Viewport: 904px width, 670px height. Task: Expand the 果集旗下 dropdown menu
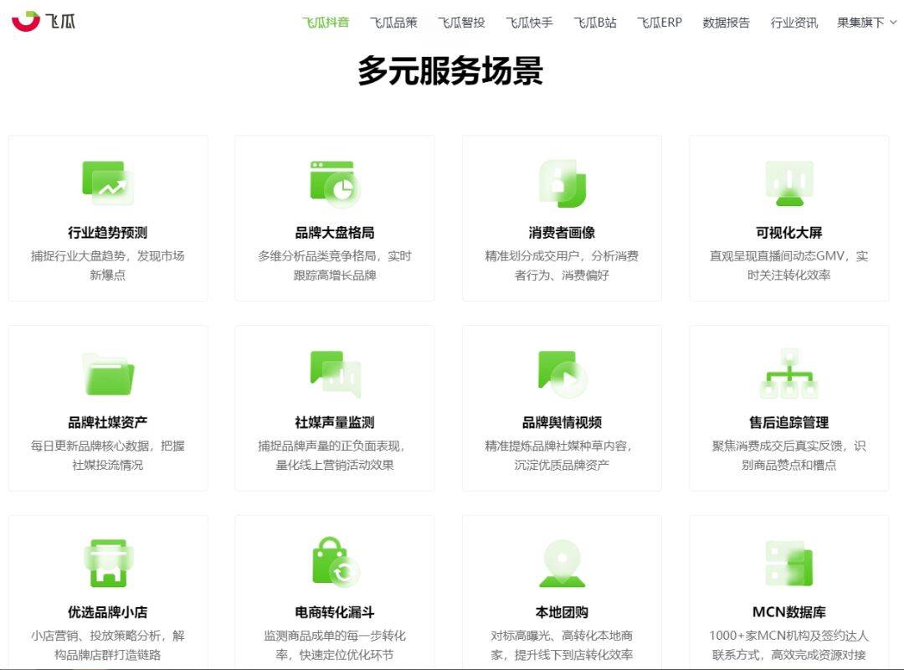coord(866,23)
